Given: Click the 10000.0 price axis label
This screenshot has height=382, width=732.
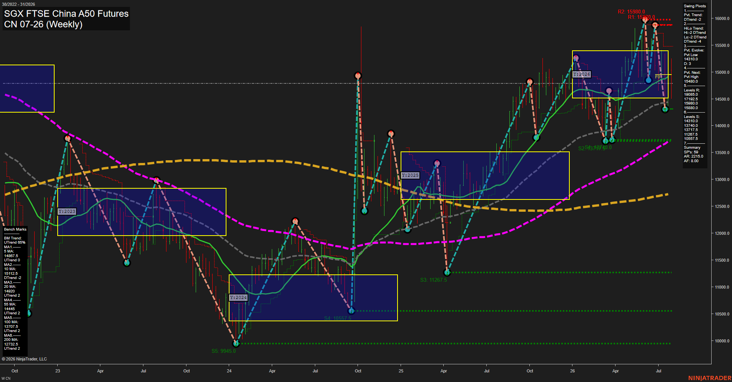Looking at the screenshot, I should point(722,341).
